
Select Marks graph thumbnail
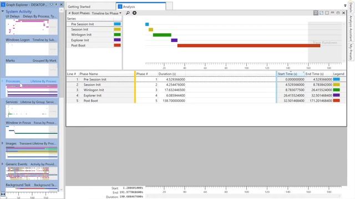point(32,70)
